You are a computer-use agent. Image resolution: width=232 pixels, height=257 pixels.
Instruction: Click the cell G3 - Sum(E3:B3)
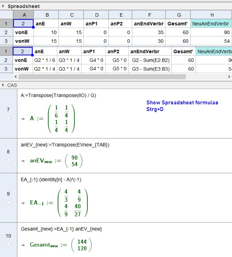click(150, 69)
